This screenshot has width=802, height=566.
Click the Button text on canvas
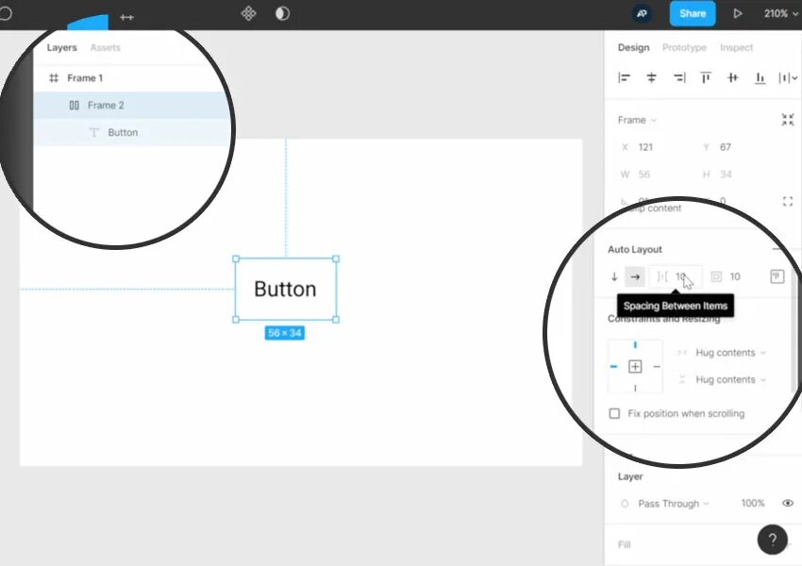[x=285, y=289]
